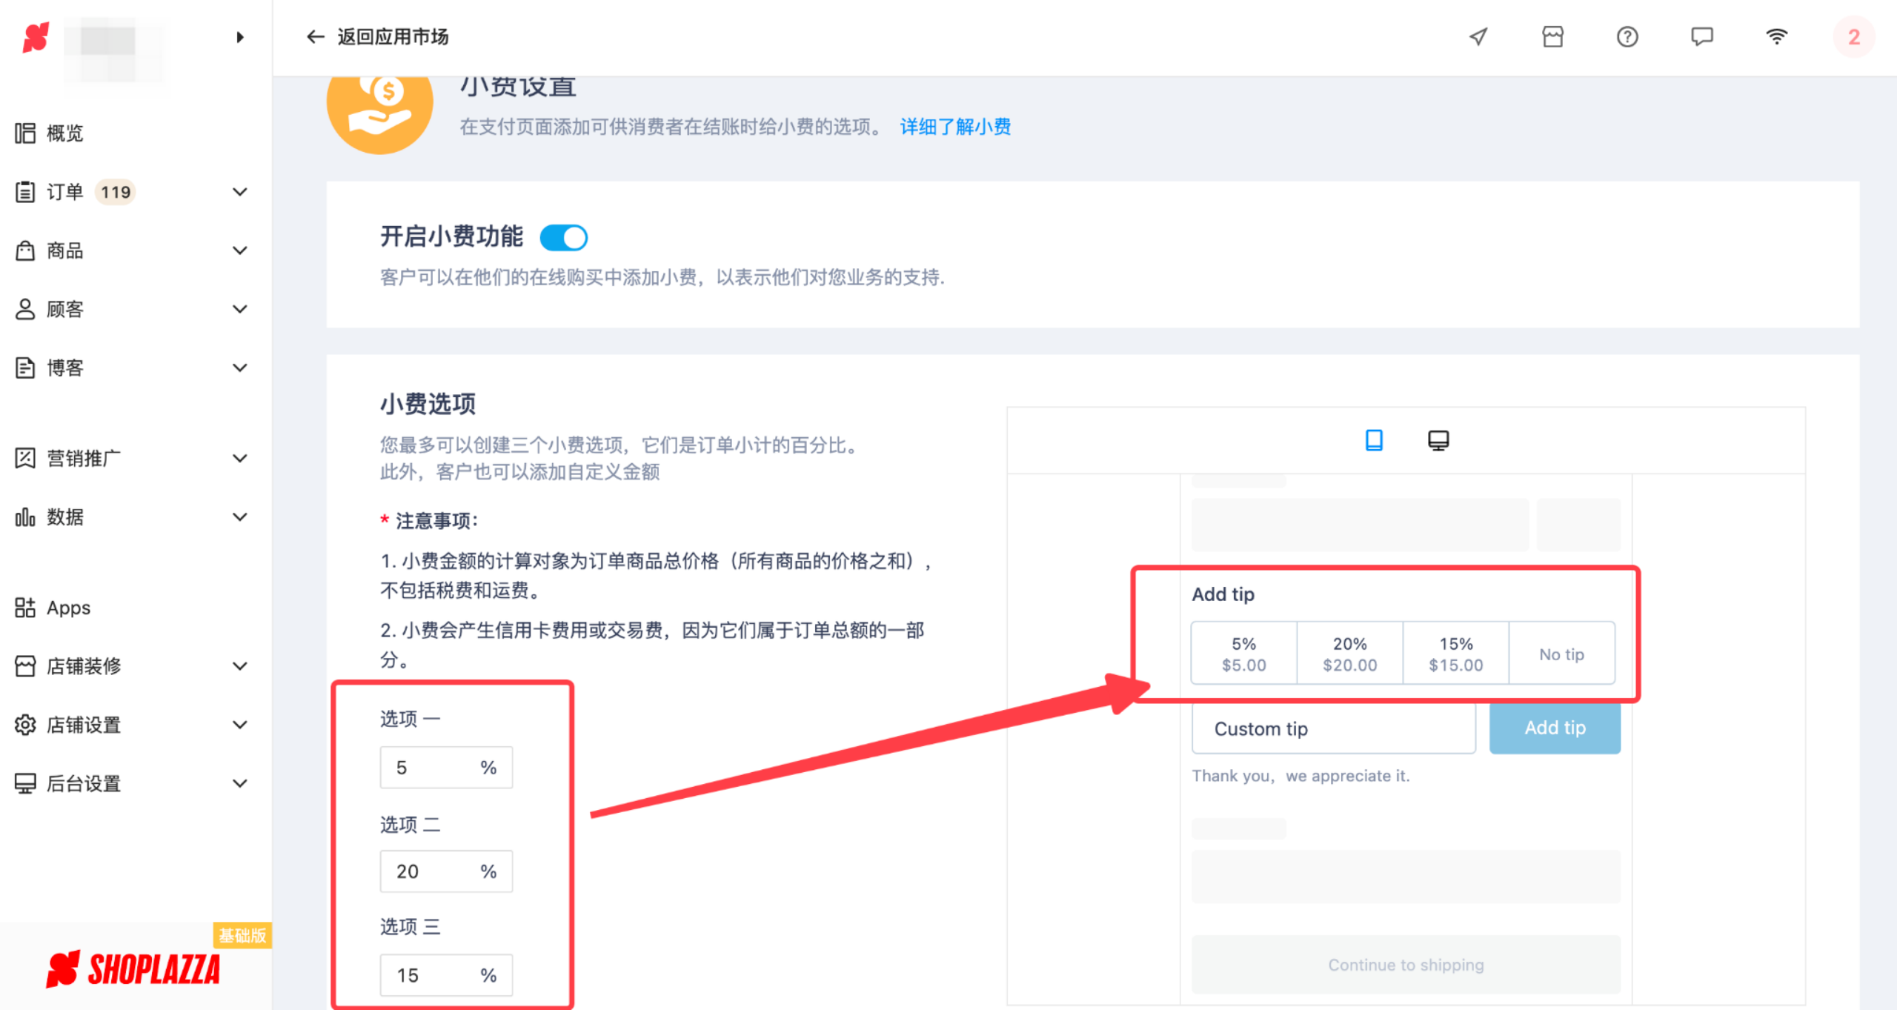
Task: Click Thank you, we appreciate it text
Action: pos(1300,776)
